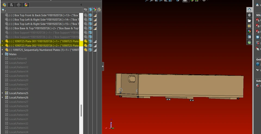Expand LocalPattern26
This screenshot has height=134, width=261.
click(2, 97)
